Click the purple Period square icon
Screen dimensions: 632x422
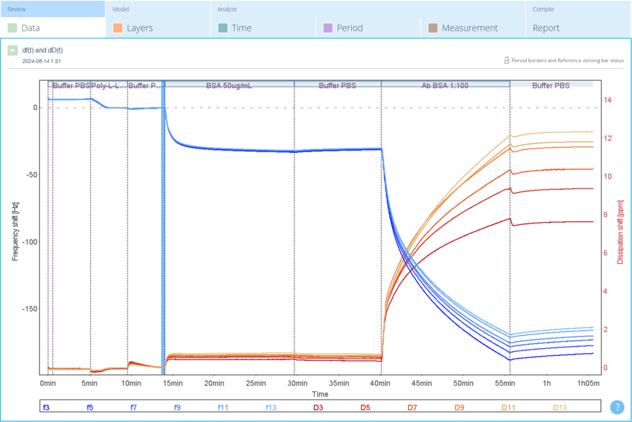click(328, 28)
